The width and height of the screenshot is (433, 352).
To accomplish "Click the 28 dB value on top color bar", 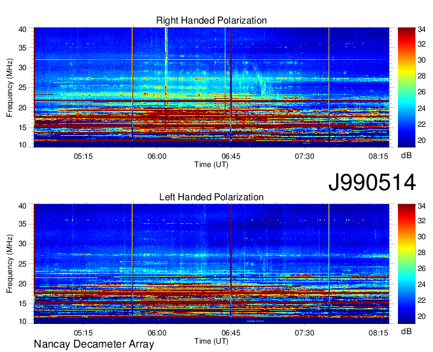I will pos(422,76).
